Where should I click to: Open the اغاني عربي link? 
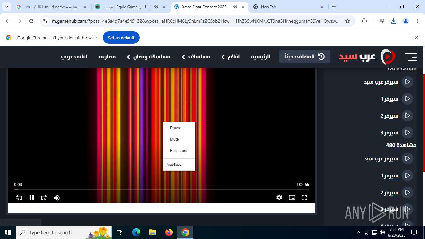click(x=74, y=57)
